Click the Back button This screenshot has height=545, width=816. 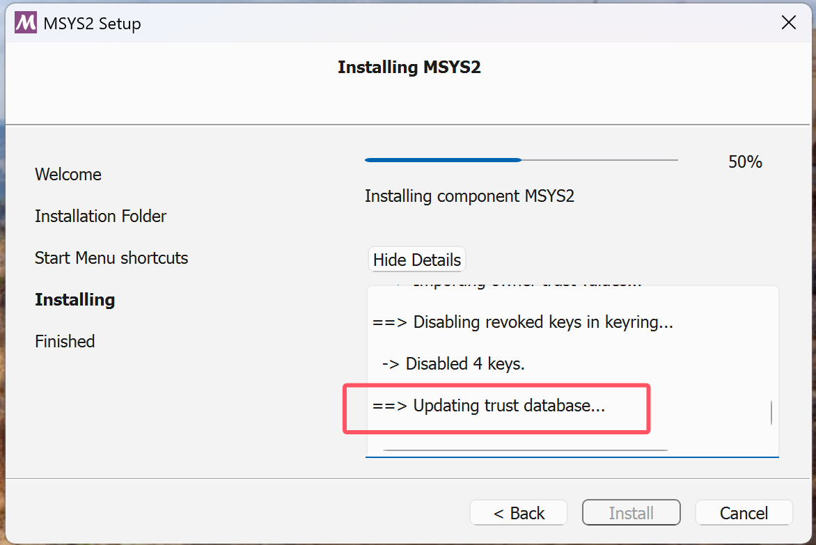(x=519, y=513)
